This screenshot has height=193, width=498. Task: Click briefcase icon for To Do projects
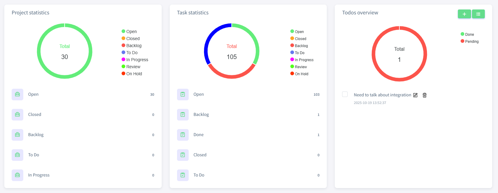pos(17,155)
